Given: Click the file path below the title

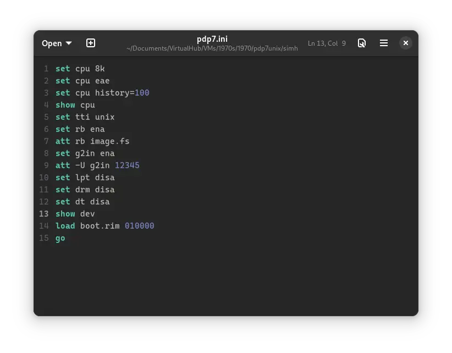Looking at the screenshot, I should (212, 48).
